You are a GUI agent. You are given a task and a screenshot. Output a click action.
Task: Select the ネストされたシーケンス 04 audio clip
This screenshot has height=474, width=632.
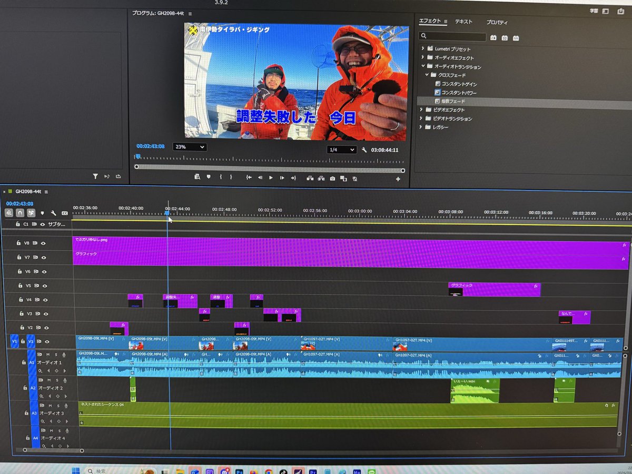tap(348, 414)
